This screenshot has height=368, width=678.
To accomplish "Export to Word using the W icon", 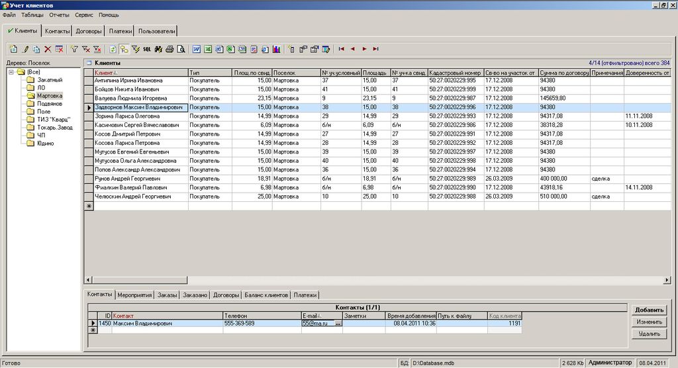I will coord(197,49).
